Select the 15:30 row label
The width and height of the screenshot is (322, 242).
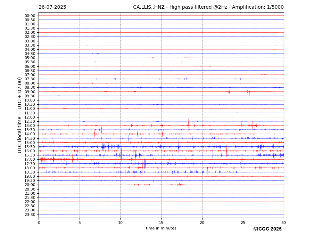tap(30, 147)
